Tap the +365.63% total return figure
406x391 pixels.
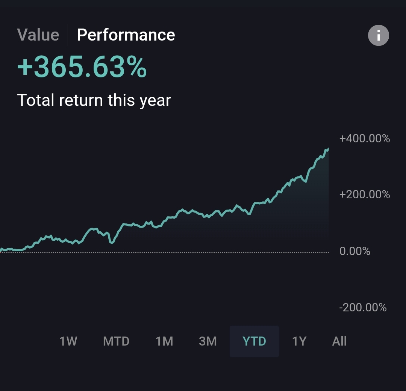click(x=82, y=68)
